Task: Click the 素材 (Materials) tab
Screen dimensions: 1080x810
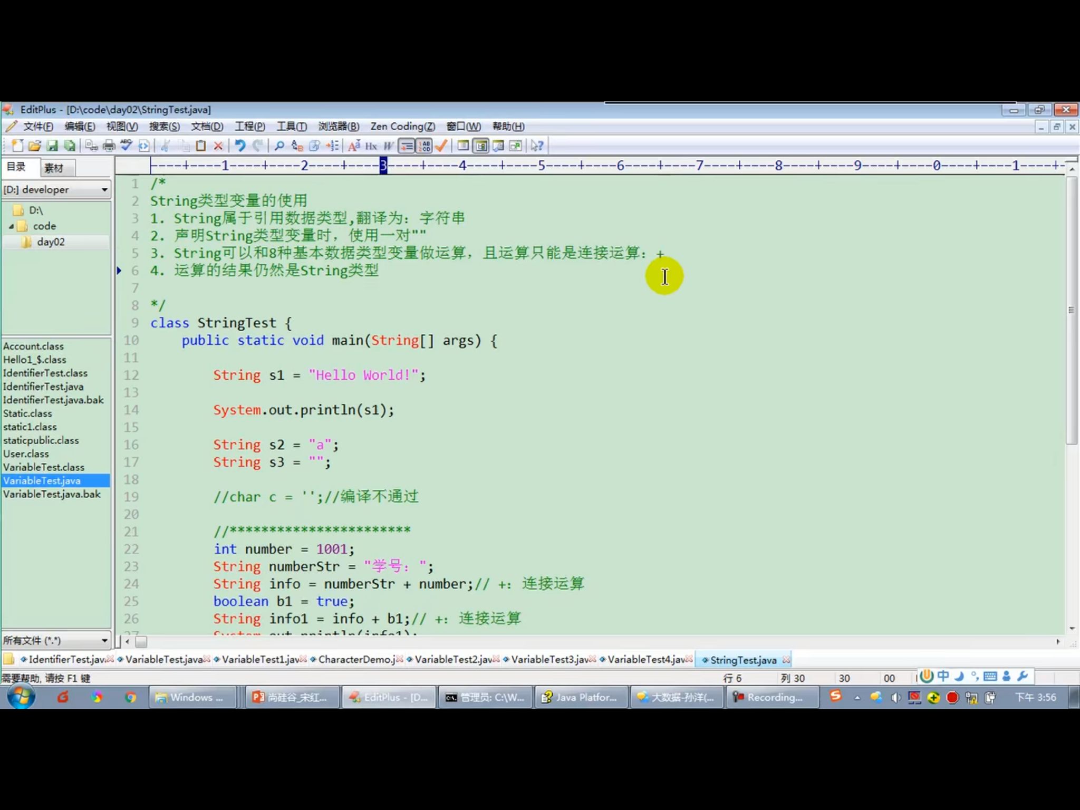Action: 53,167
